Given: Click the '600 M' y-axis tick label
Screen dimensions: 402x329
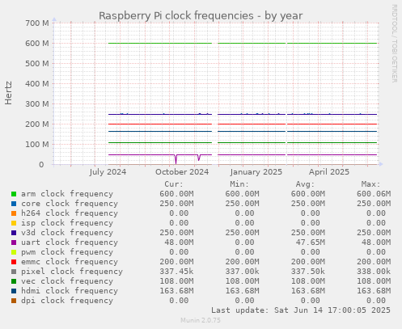Looking at the screenshot, I should coord(37,44).
